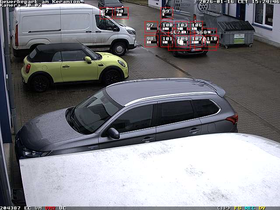Select the detection box labeled 97
Viewport: 280px width, 210px height.
click(x=151, y=27)
